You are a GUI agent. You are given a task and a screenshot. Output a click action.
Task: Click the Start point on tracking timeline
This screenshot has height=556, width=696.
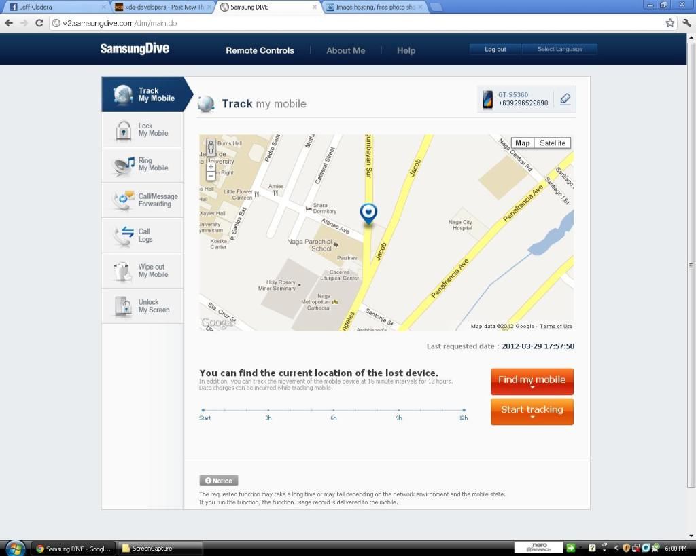point(203,410)
